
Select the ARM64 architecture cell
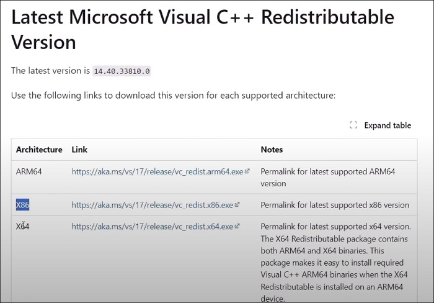click(x=29, y=171)
